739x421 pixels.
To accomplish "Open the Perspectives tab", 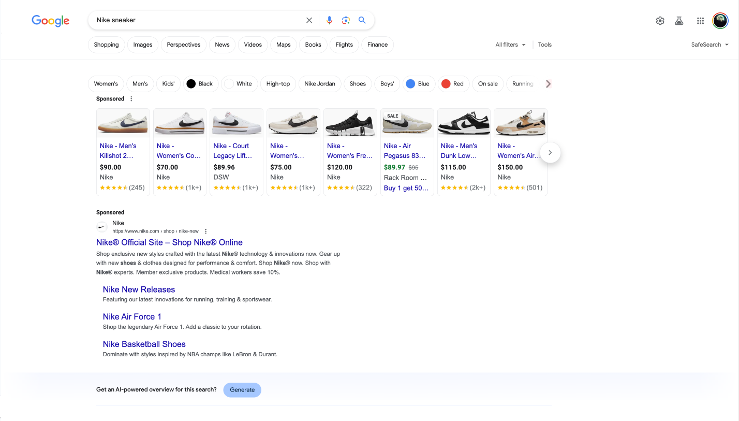I will coord(184,45).
